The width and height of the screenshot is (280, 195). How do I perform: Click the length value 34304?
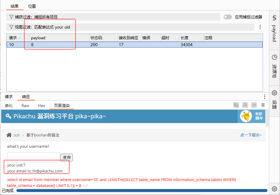[187, 45]
